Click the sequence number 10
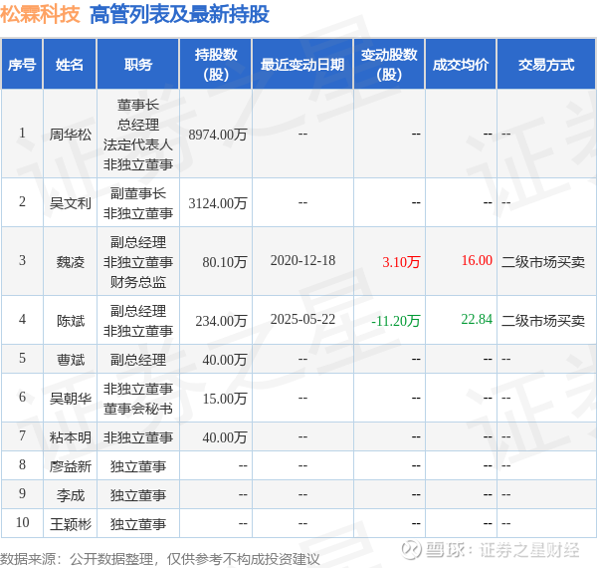The height and width of the screenshot is (568, 597). pos(23,522)
